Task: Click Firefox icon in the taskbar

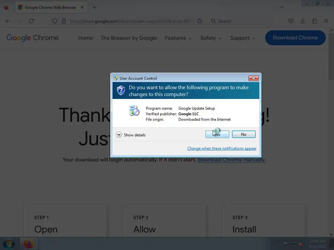Action: (x=29, y=243)
